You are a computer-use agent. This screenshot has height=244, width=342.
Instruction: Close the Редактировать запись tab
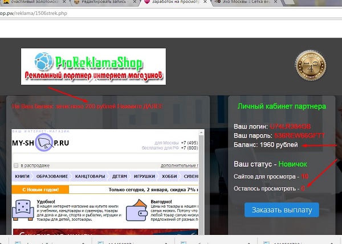point(135,2)
